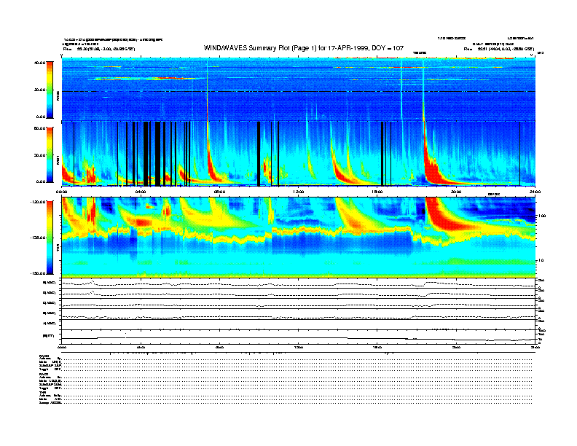Click the 12:00 tick label on bottom time axis
Image resolution: width=577 pixels, height=446 pixels.
299,347
